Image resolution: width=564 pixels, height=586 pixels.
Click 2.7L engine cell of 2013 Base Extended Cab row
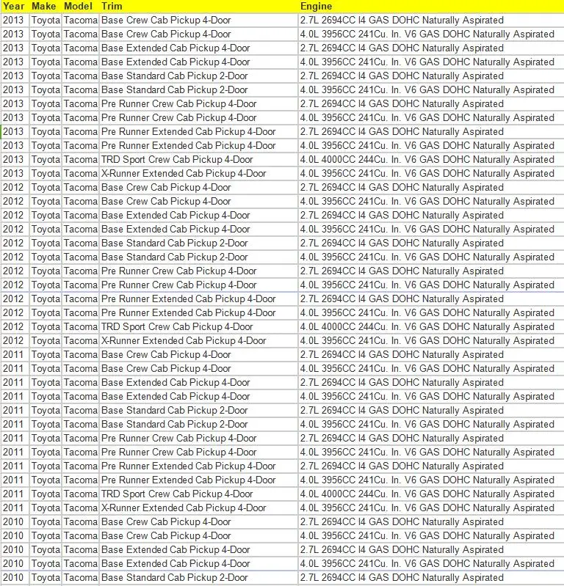[431, 48]
